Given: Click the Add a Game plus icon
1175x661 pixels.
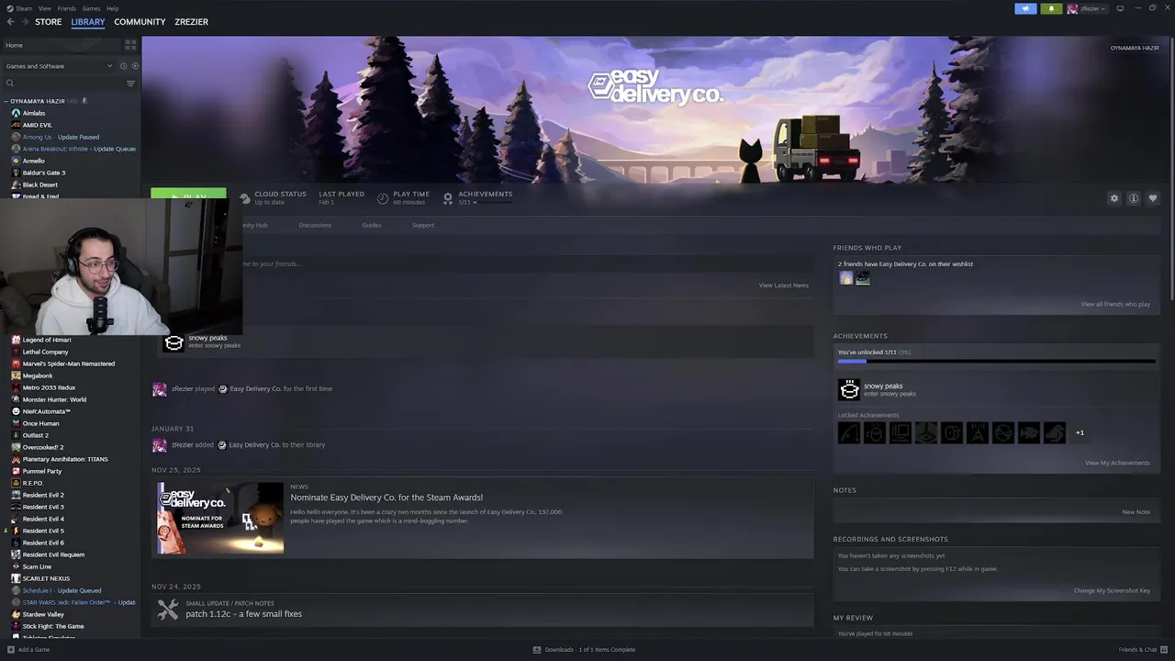Looking at the screenshot, I should pos(10,650).
